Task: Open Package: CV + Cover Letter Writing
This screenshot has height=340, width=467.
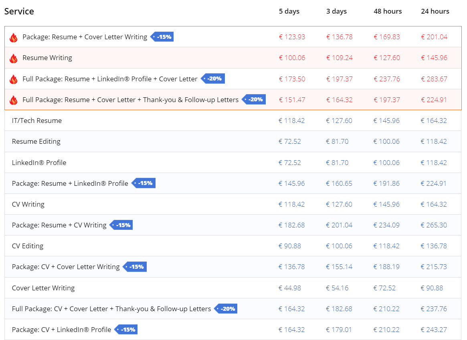Action: 66,267
